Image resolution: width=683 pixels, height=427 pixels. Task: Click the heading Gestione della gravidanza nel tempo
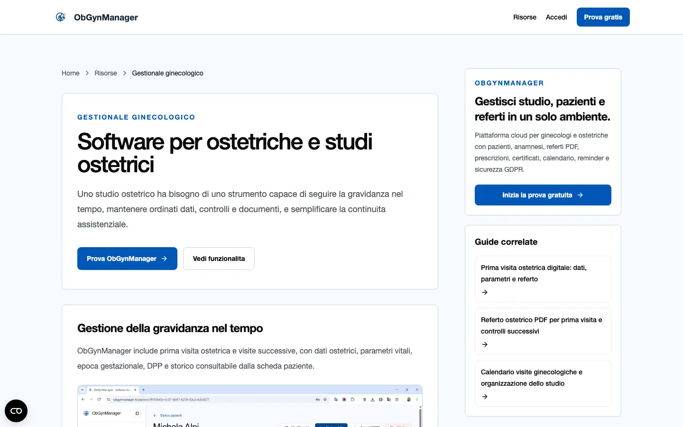(x=170, y=328)
